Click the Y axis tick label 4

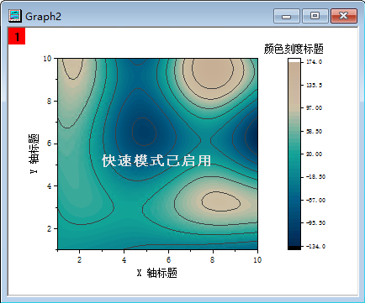tap(49, 186)
